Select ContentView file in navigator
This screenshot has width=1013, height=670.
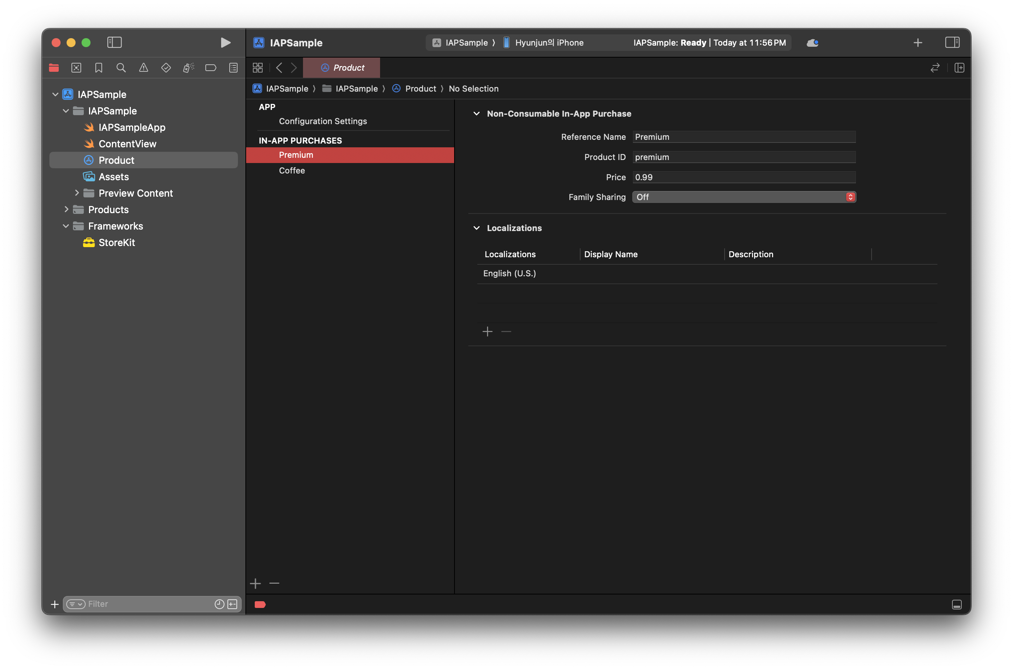coord(127,144)
